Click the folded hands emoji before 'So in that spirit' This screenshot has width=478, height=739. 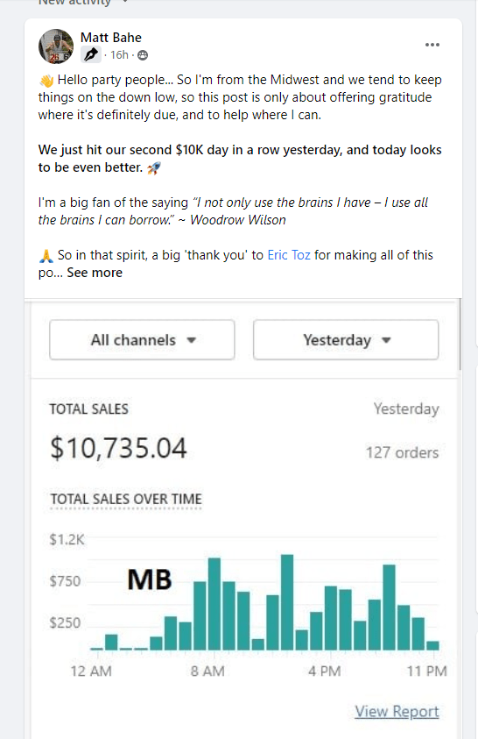pos(46,256)
